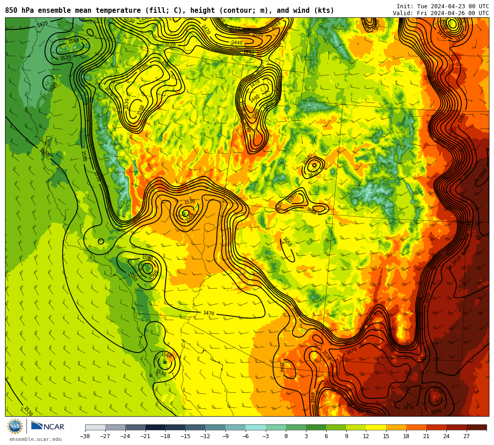
Task: Pick the dark brown swatch right of 27
Action: [x=477, y=427]
